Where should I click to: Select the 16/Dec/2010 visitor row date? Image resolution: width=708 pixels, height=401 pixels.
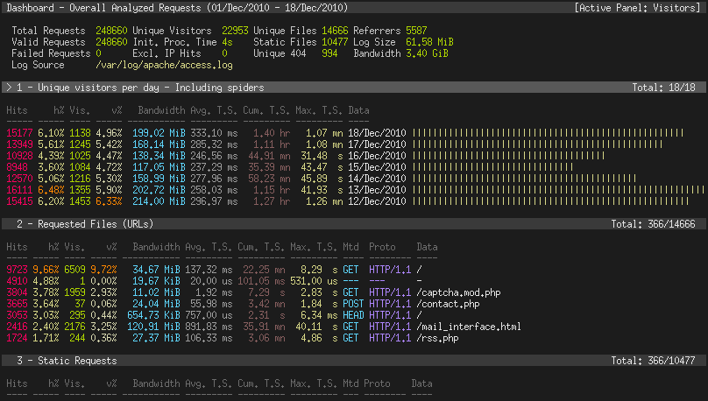[377, 156]
